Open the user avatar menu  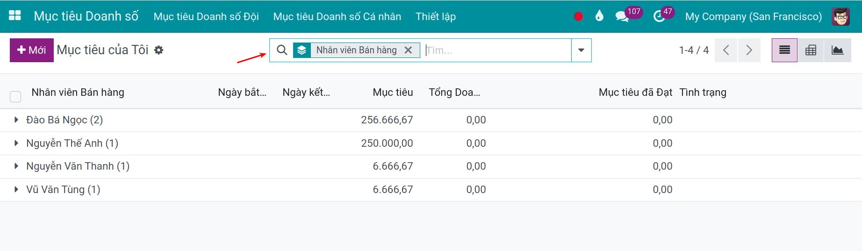pos(840,16)
